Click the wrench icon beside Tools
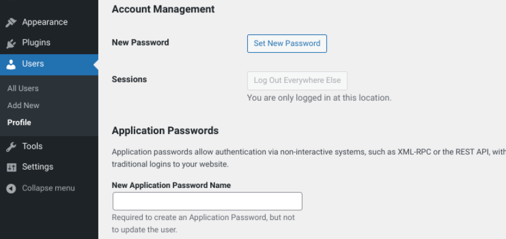This screenshot has width=506, height=239. [x=11, y=147]
